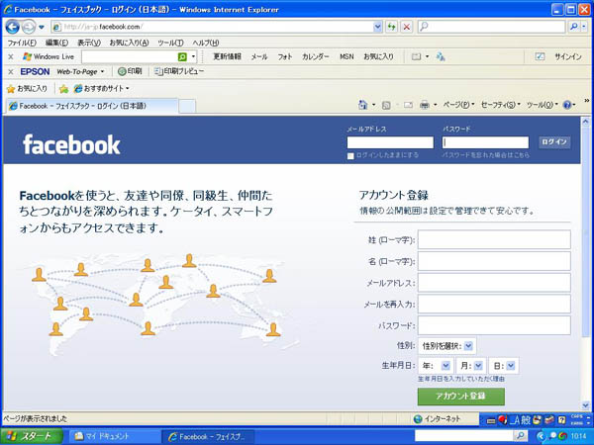Click フォト in Windows Live toolbar

coord(284,56)
